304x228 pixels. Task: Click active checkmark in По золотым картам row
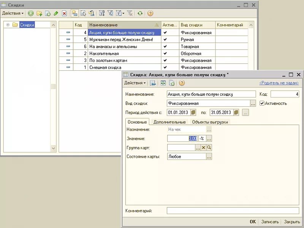tap(165, 60)
